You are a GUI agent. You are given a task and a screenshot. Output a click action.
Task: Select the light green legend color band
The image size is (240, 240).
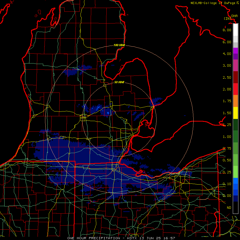click(235, 172)
